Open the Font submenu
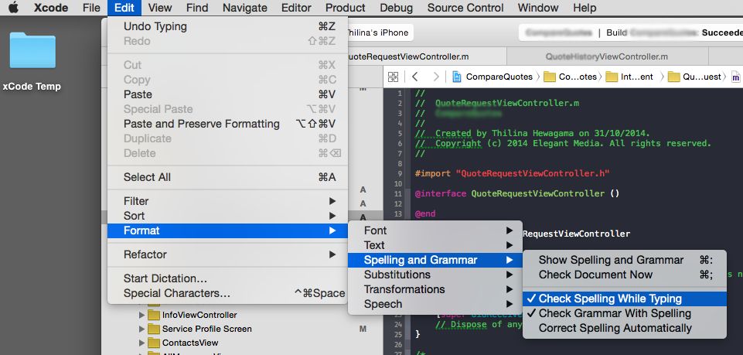This screenshot has width=743, height=355. 435,230
